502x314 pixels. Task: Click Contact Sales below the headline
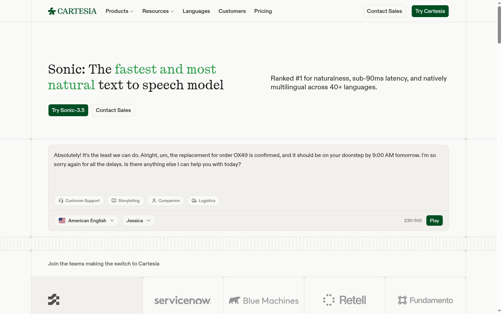tap(113, 110)
